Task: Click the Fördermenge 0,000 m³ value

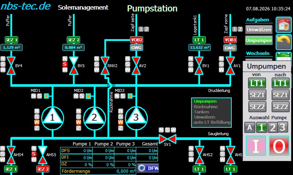Action: click(x=126, y=171)
